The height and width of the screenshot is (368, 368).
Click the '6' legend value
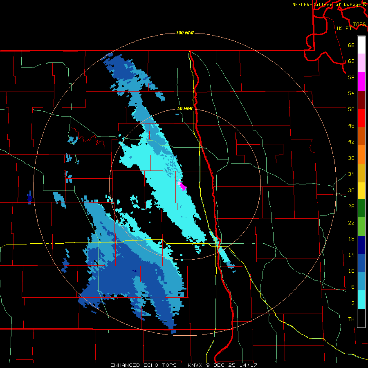coord(352,287)
